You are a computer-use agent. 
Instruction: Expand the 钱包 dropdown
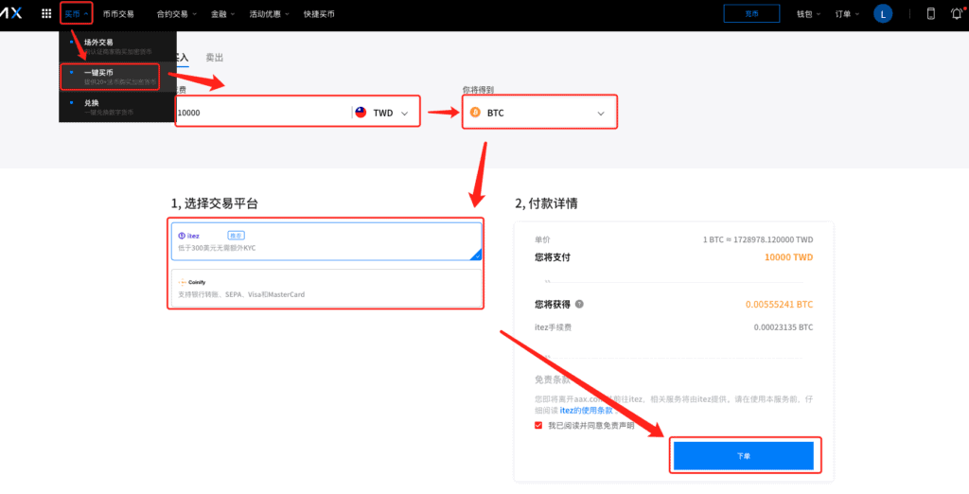pos(810,13)
